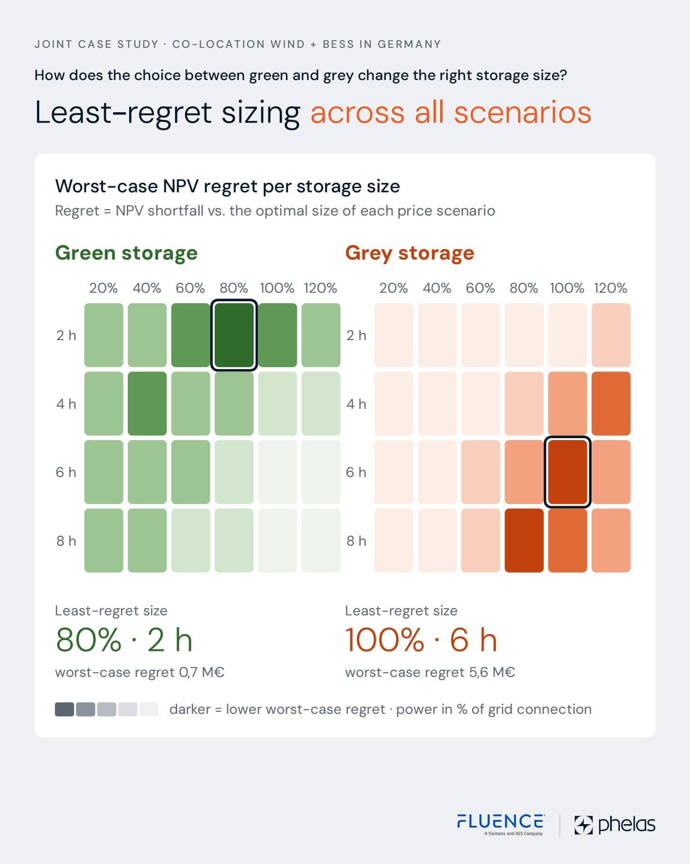Image resolution: width=690 pixels, height=864 pixels.
Task: Click the green storage 20% 6 h cell
Action: [104, 472]
